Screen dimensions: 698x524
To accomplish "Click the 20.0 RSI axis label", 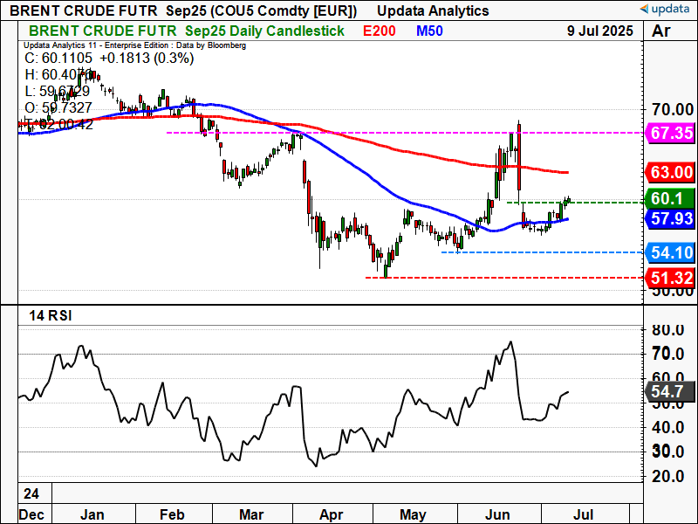I will 667,476.
